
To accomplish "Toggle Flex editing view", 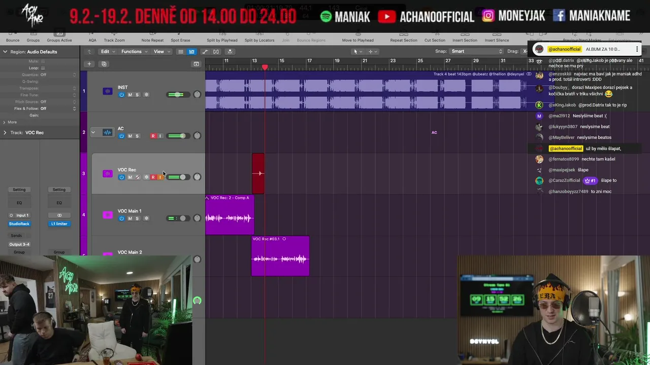I will pyautogui.click(x=216, y=52).
